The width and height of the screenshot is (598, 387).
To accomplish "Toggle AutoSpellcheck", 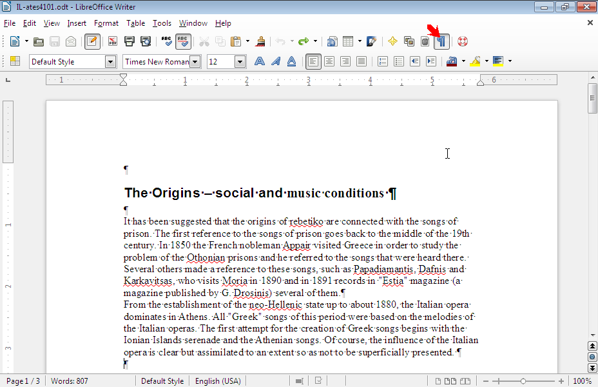I will [183, 41].
